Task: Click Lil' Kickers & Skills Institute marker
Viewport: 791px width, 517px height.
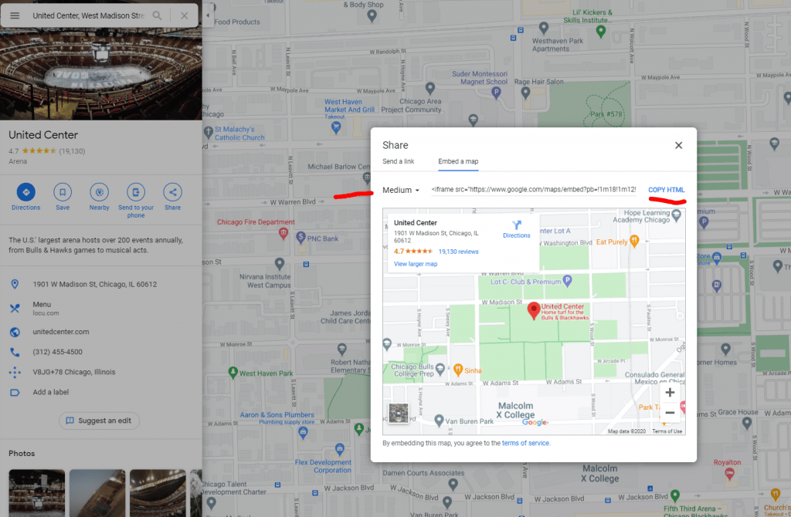Action: pyautogui.click(x=600, y=31)
